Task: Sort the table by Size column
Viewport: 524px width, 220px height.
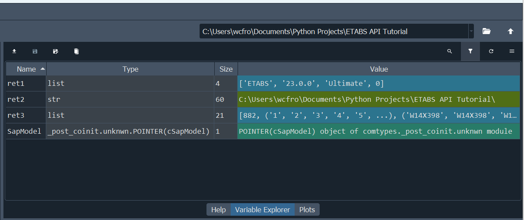Action: (226, 69)
